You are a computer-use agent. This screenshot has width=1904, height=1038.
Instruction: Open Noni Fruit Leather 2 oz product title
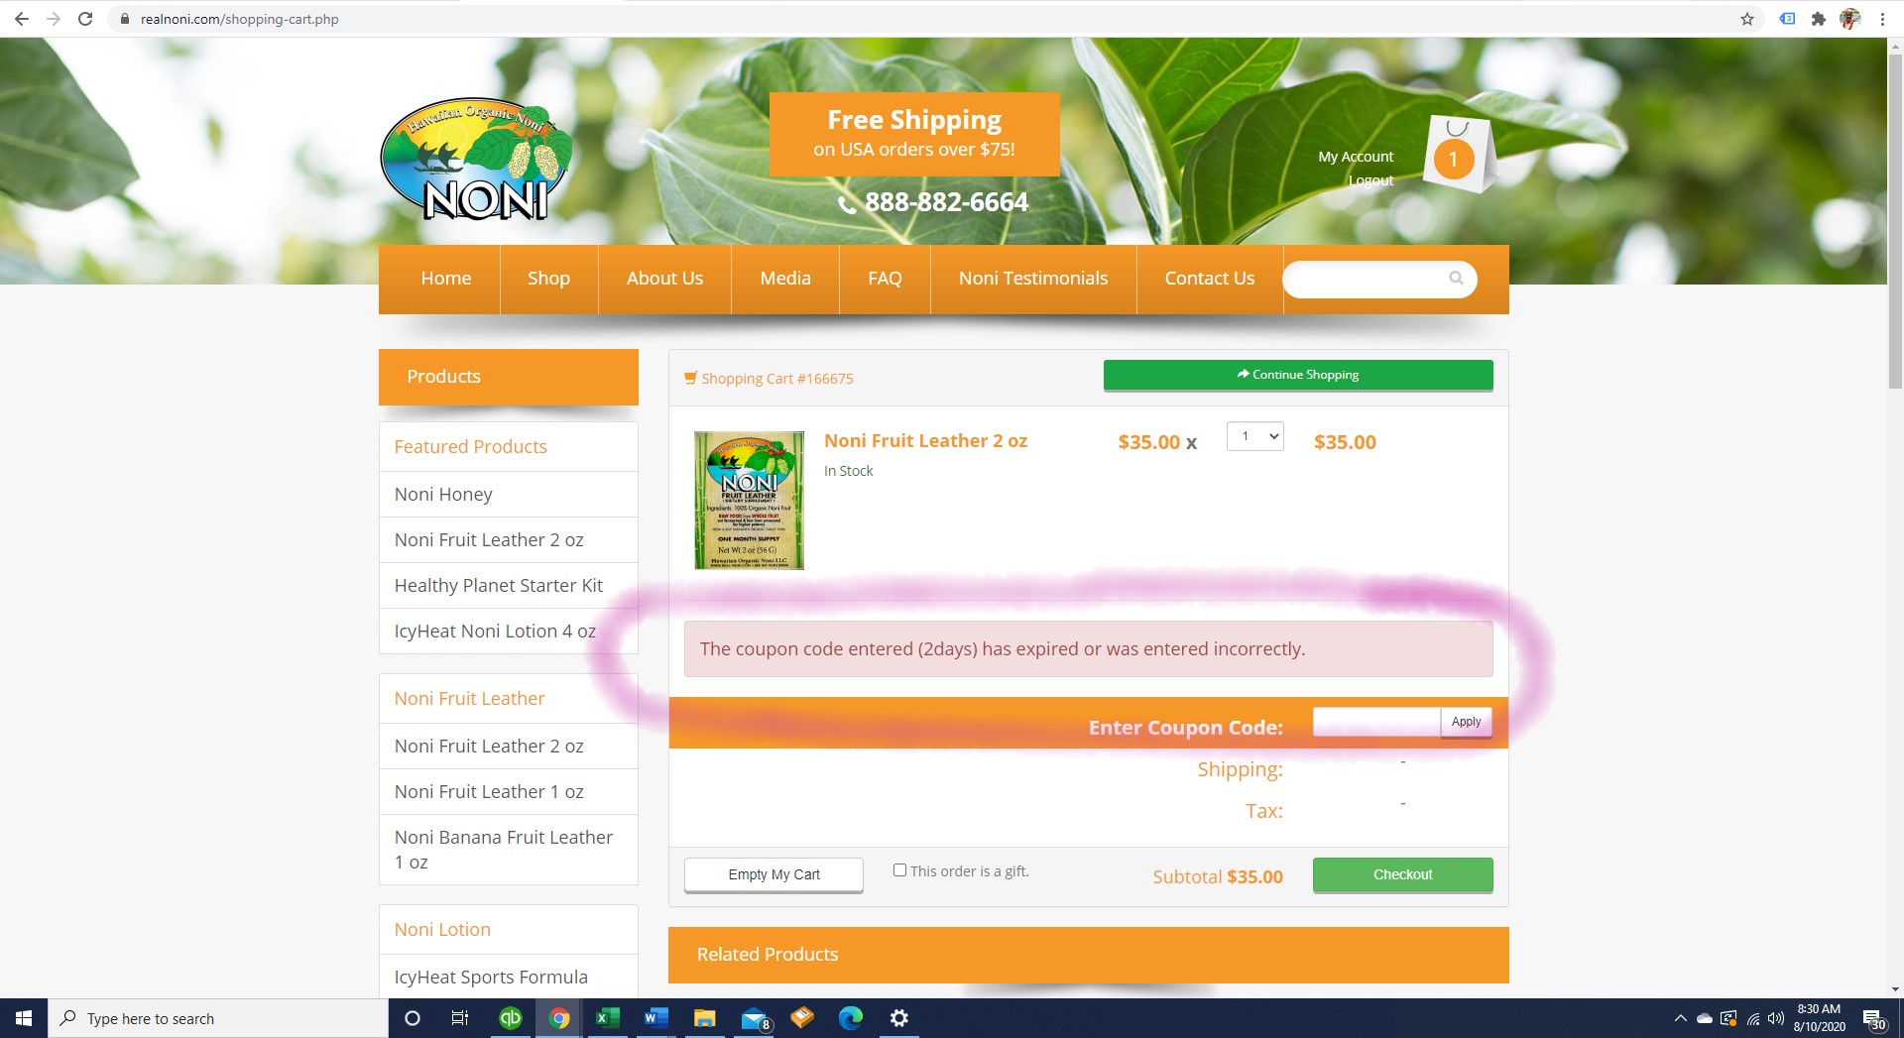pyautogui.click(x=925, y=441)
